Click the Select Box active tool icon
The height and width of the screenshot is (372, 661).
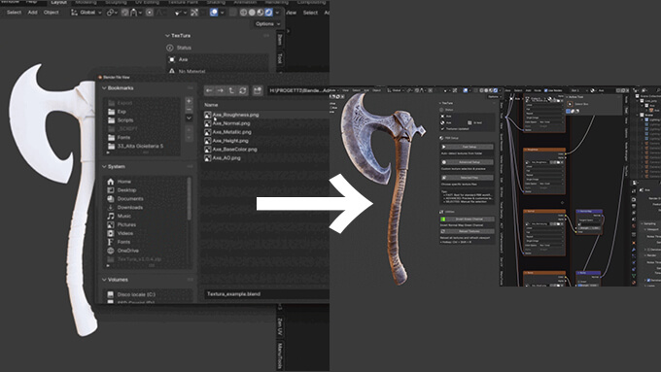pyautogui.click(x=570, y=104)
